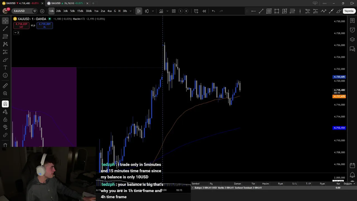Open the object tree layers panel
The height and width of the screenshot is (201, 357).
[352, 39]
